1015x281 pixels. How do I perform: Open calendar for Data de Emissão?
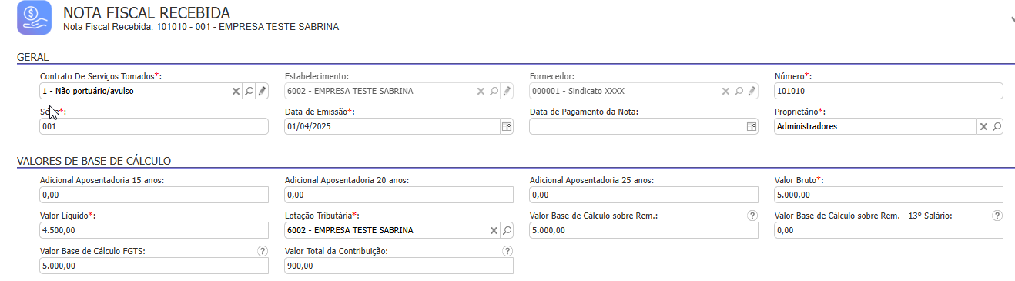pos(507,126)
